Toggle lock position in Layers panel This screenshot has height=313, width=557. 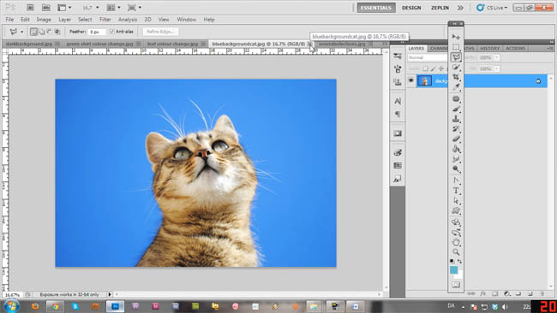point(441,68)
